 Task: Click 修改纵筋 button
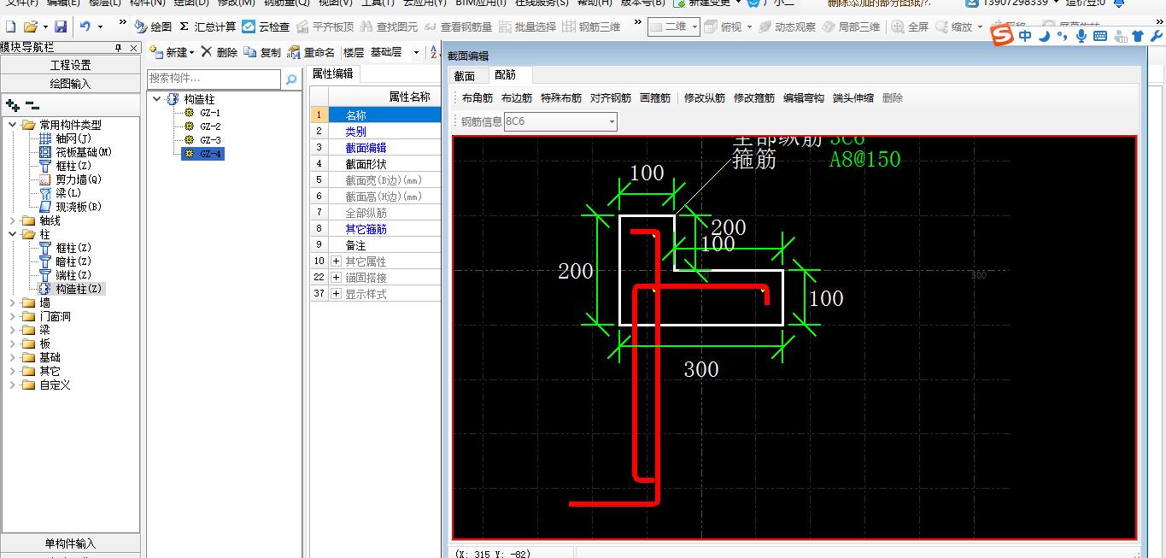[705, 98]
